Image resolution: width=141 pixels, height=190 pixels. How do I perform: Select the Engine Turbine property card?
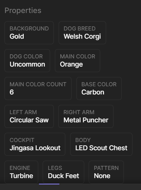click(21, 172)
